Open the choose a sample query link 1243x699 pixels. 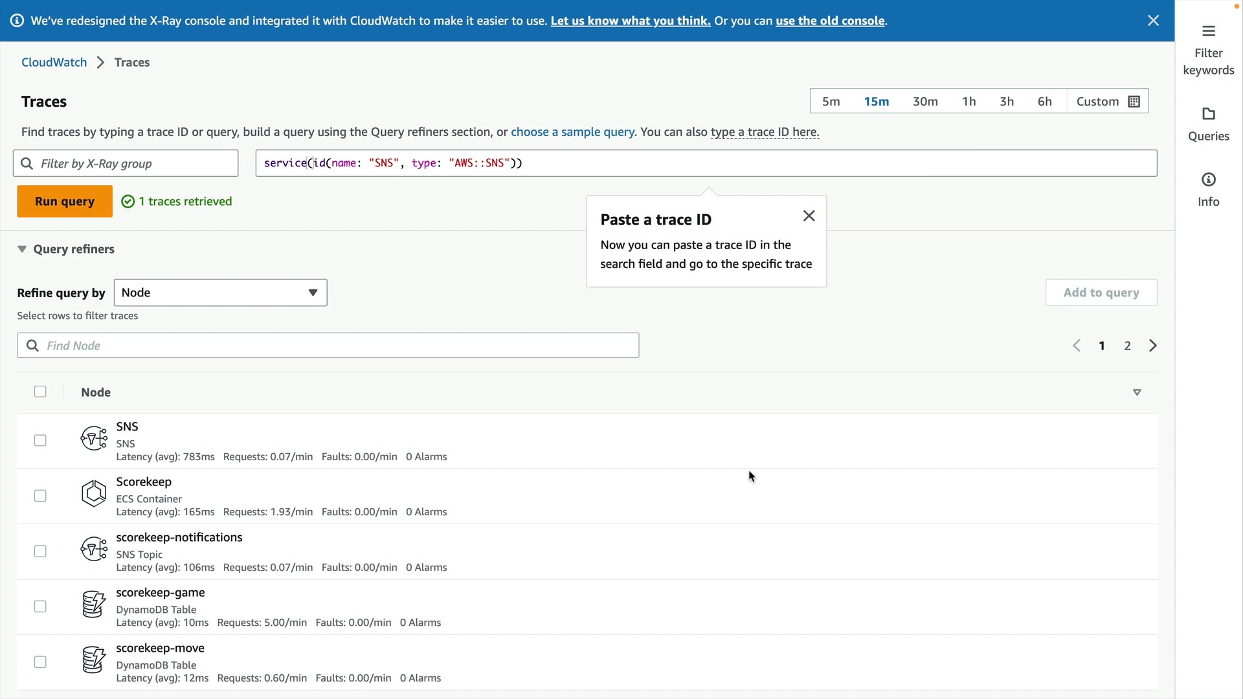click(x=572, y=132)
